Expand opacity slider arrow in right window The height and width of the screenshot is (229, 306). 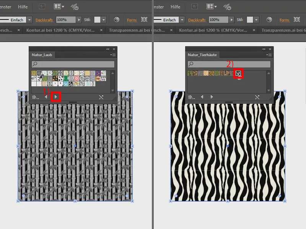point(231,20)
